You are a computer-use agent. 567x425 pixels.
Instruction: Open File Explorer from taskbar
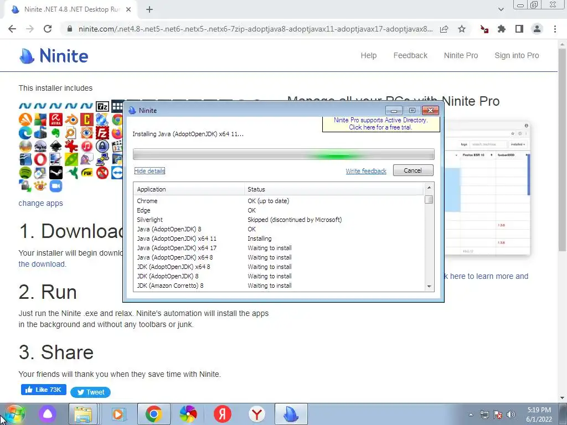[x=83, y=414]
